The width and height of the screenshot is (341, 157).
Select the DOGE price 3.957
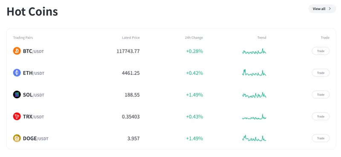133,139
